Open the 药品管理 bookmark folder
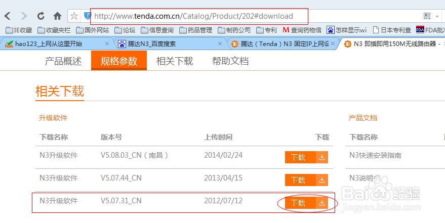This screenshot has height=223, width=445. [x=196, y=30]
